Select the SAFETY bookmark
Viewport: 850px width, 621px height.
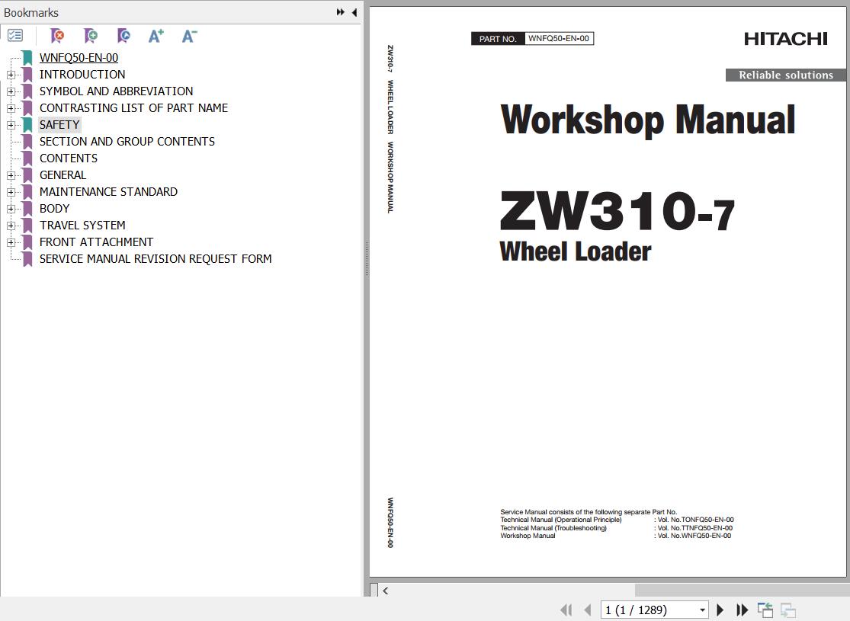pos(59,125)
